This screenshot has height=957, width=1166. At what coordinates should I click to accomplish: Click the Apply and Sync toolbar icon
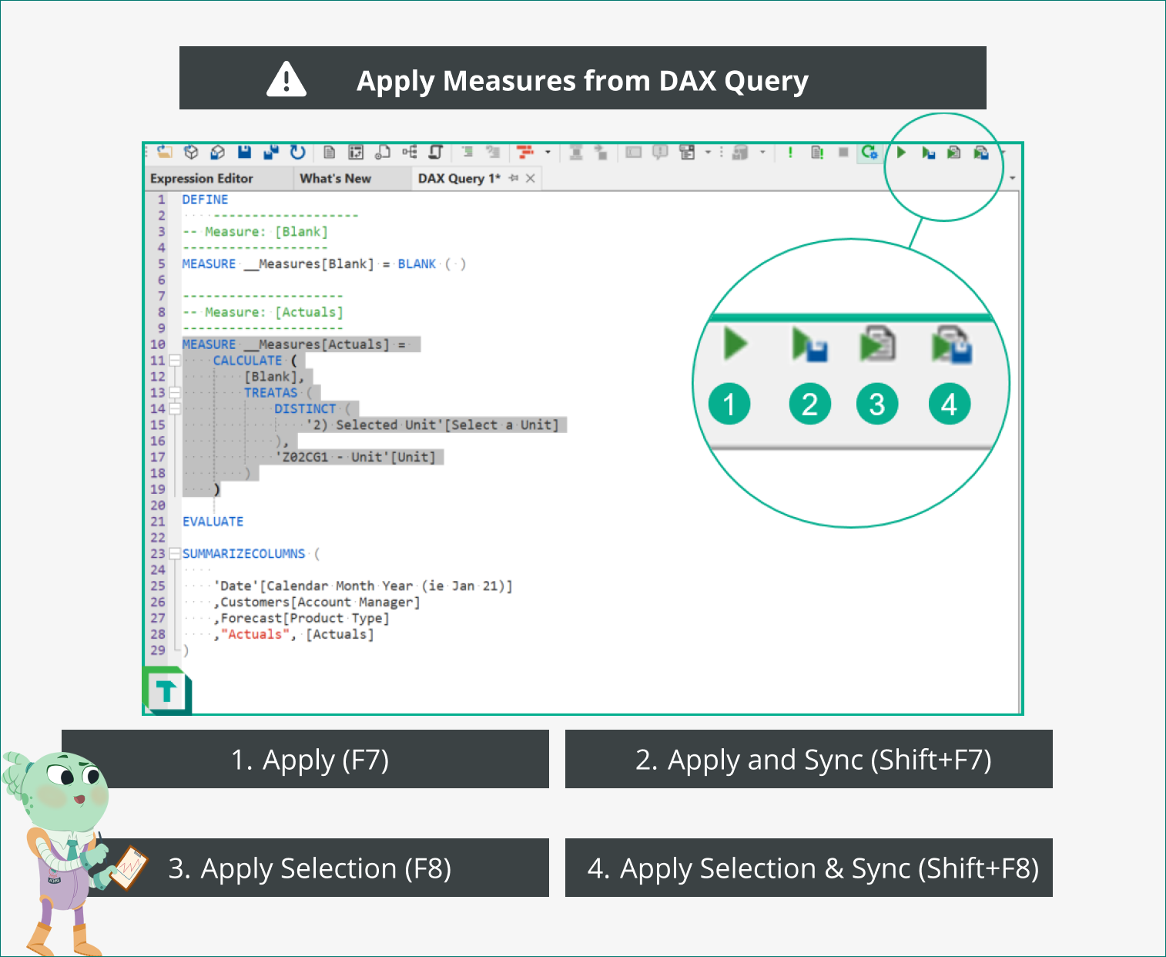pyautogui.click(x=928, y=153)
